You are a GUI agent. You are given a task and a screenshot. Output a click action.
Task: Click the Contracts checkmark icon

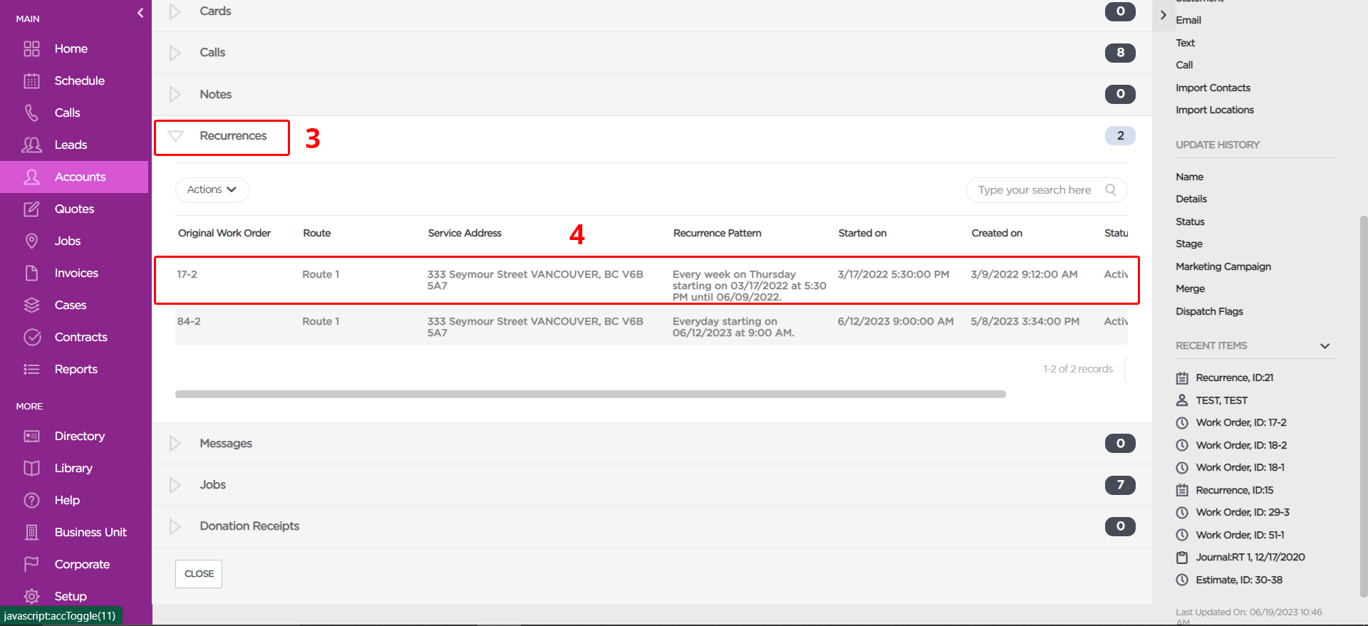[x=31, y=337]
